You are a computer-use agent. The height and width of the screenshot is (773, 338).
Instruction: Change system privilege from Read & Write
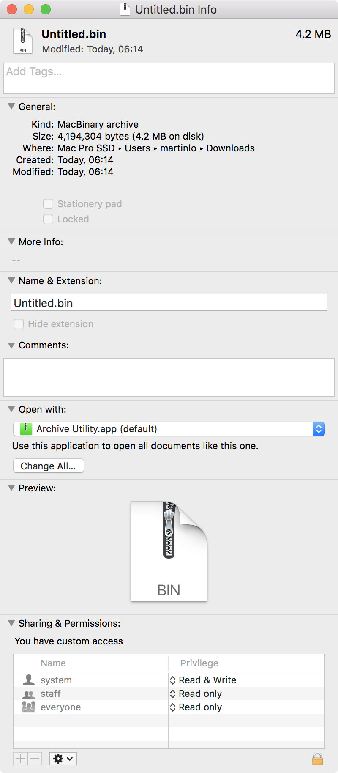click(x=203, y=680)
